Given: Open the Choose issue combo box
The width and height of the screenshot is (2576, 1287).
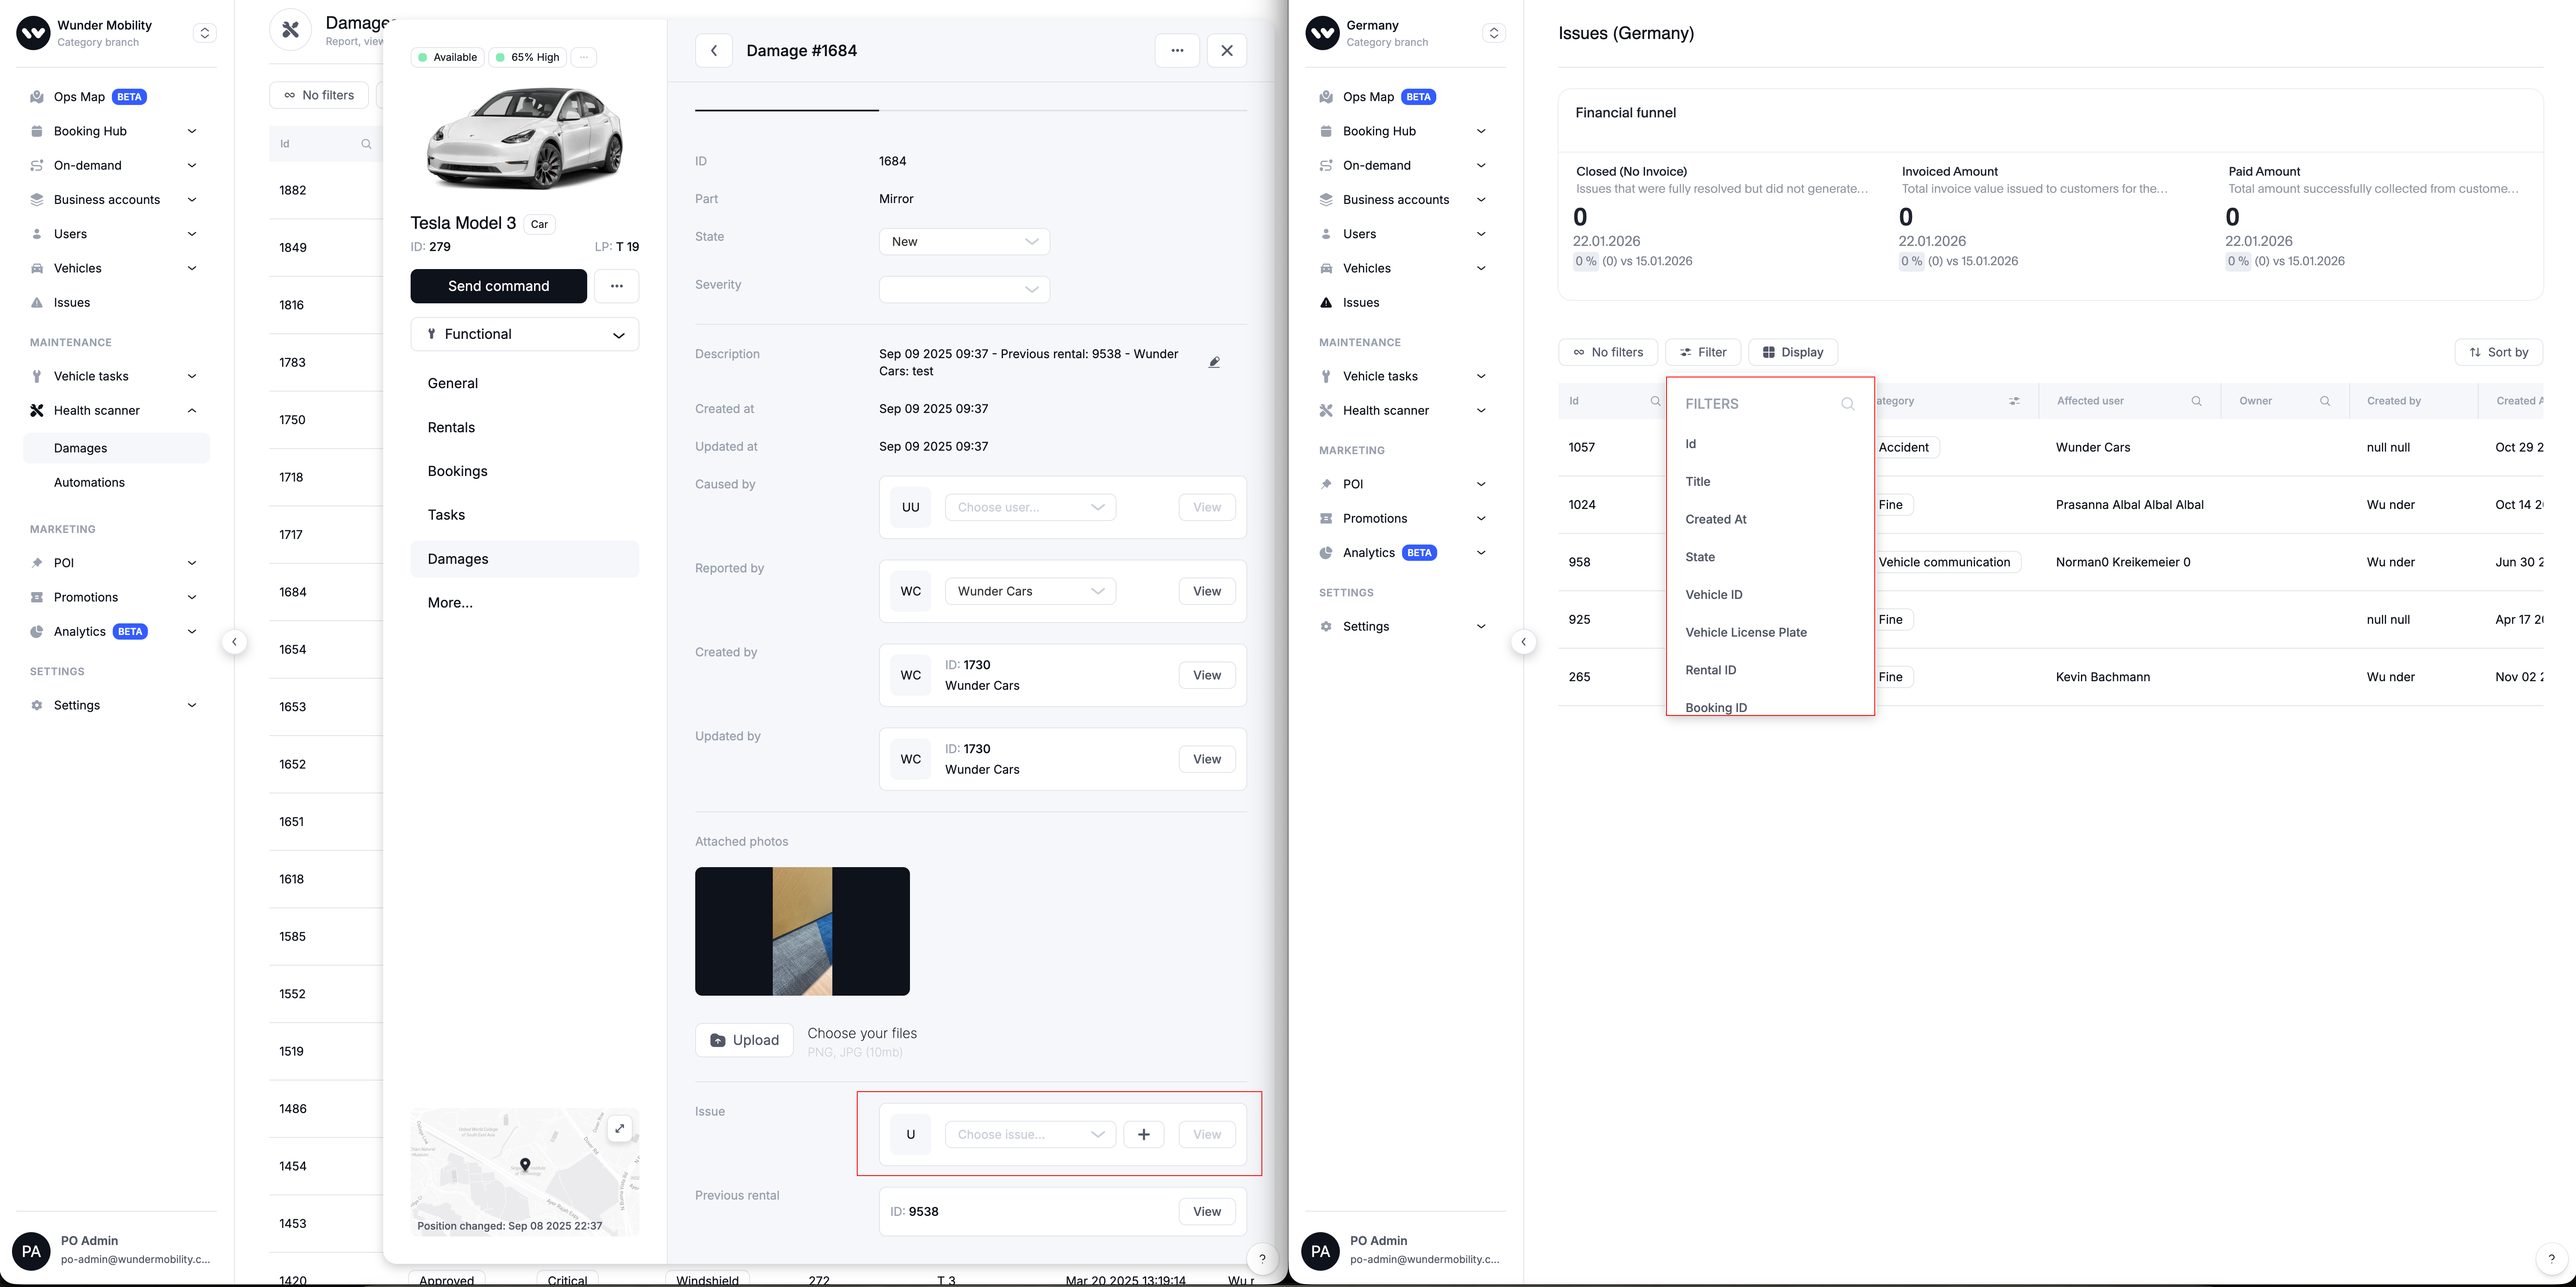Looking at the screenshot, I should [1029, 1134].
